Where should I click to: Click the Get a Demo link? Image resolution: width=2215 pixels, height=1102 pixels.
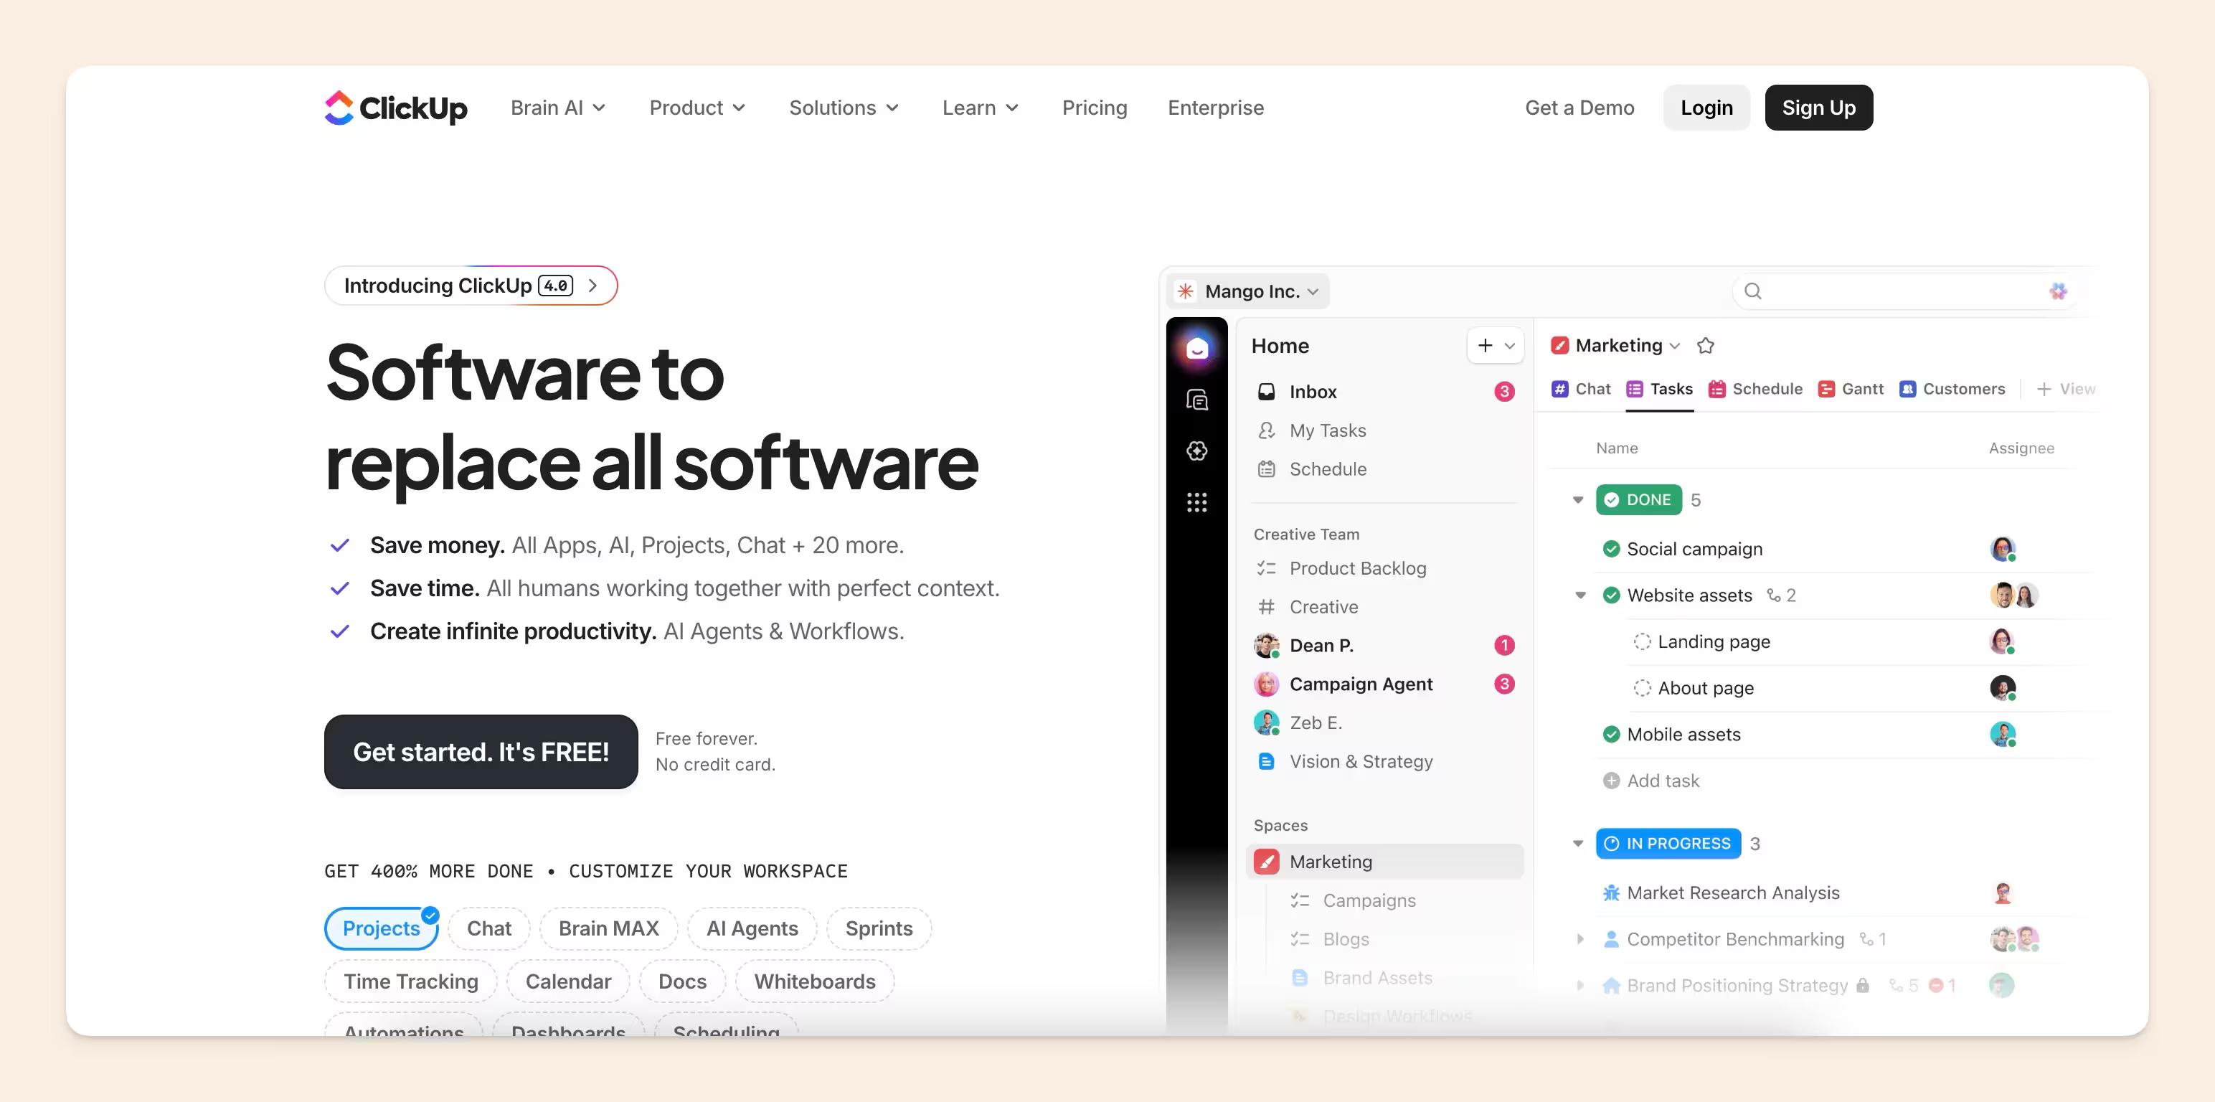[1579, 108]
